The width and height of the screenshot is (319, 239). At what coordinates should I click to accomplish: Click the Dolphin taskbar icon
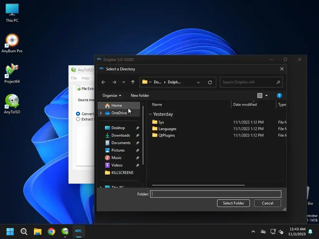tap(79, 232)
